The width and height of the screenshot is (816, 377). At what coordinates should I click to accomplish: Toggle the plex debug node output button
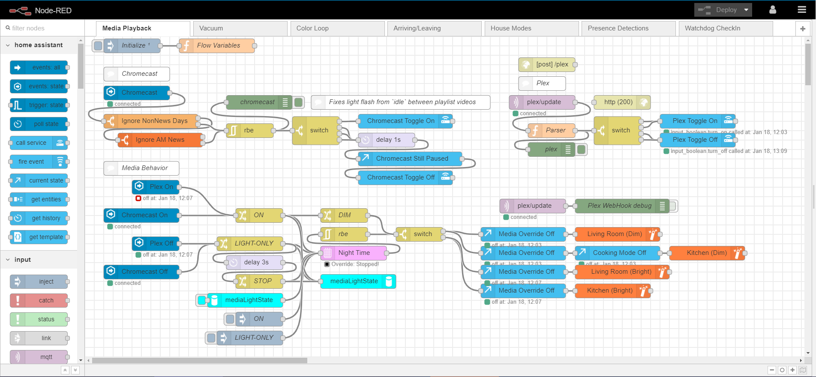click(x=582, y=149)
